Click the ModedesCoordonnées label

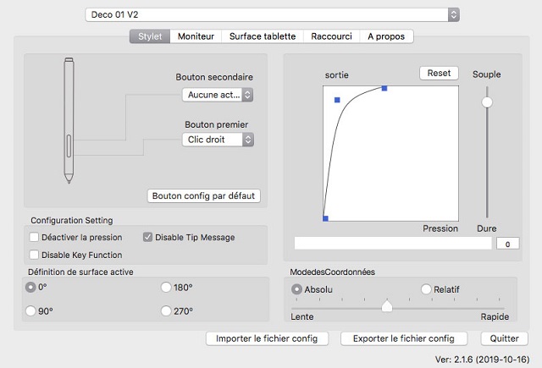point(332,272)
